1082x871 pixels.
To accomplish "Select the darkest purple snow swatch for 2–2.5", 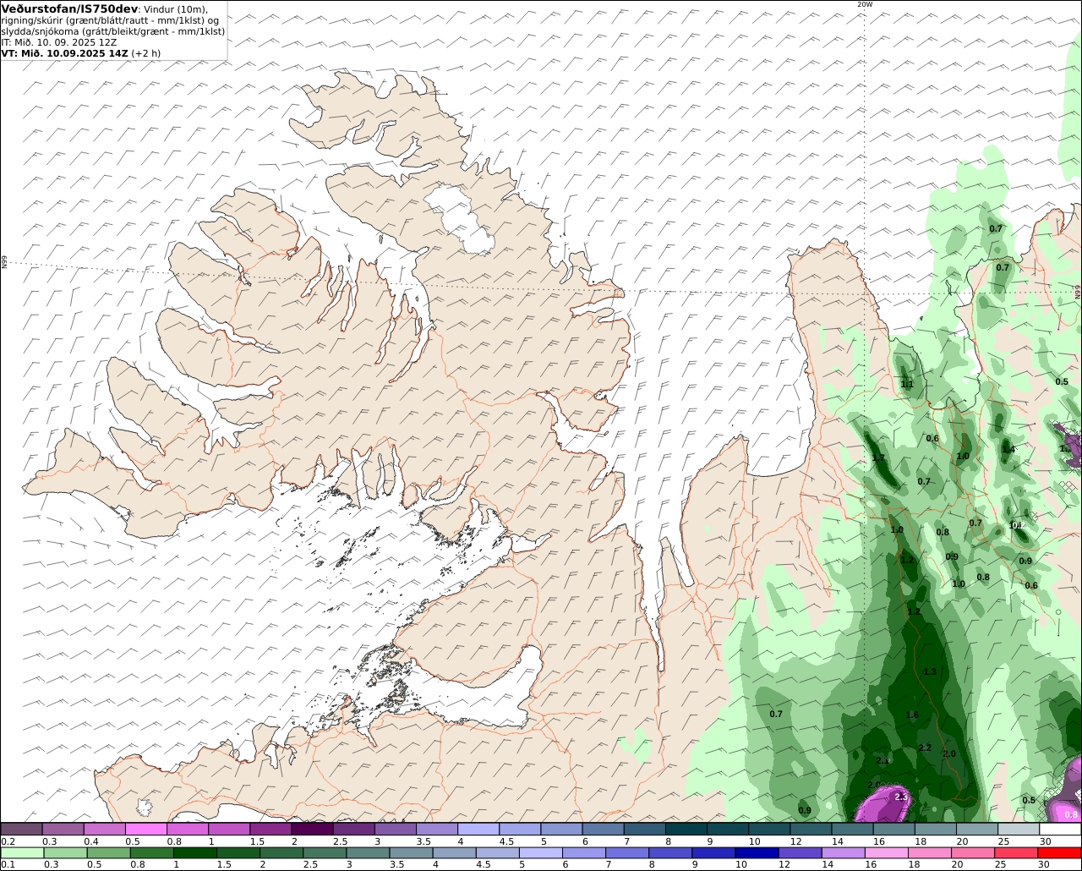I will pos(312,830).
